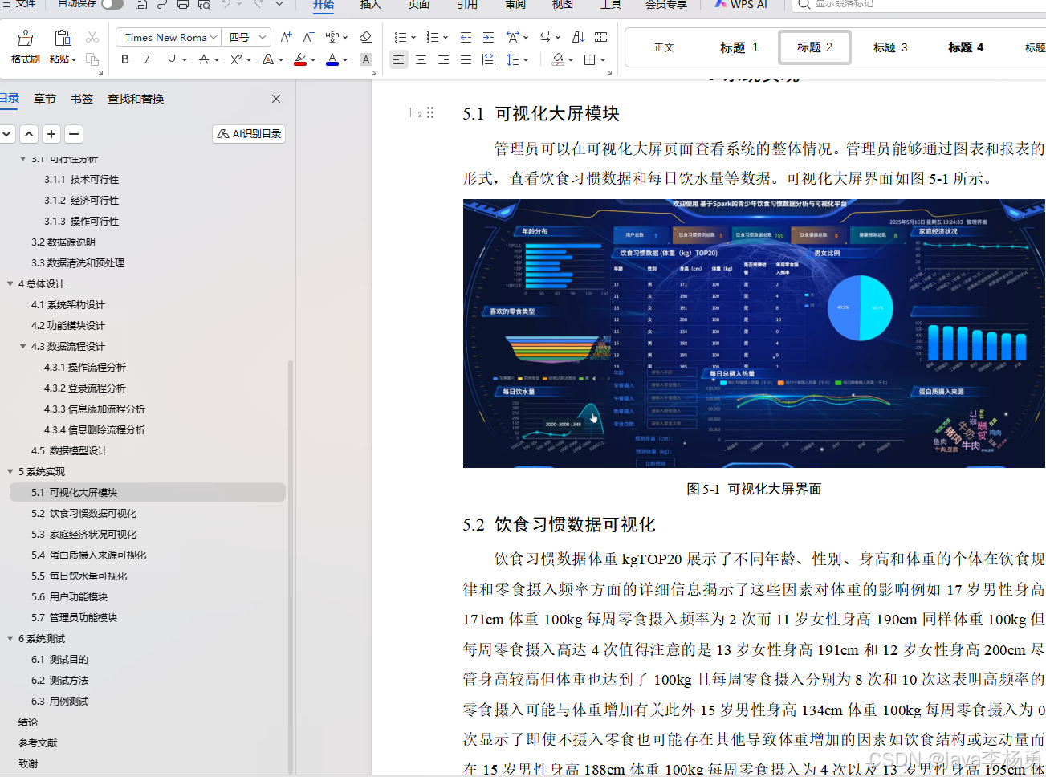1046x777 pixels.
Task: Collapse the 4.3 数据流程设计 outline node
Action: tap(23, 346)
